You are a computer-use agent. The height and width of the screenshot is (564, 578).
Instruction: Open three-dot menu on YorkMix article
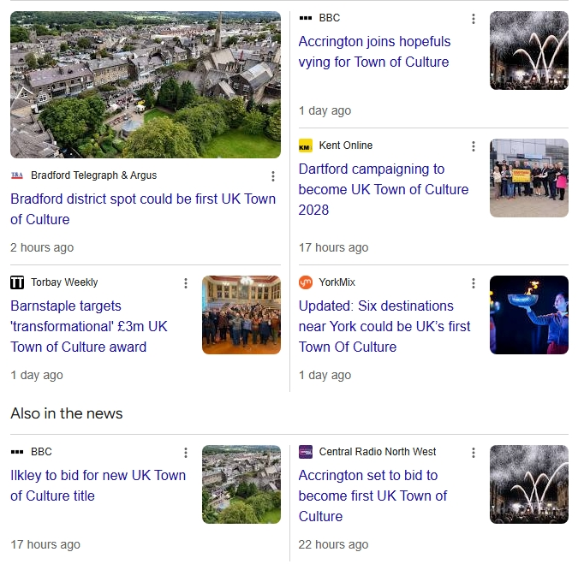pos(474,283)
